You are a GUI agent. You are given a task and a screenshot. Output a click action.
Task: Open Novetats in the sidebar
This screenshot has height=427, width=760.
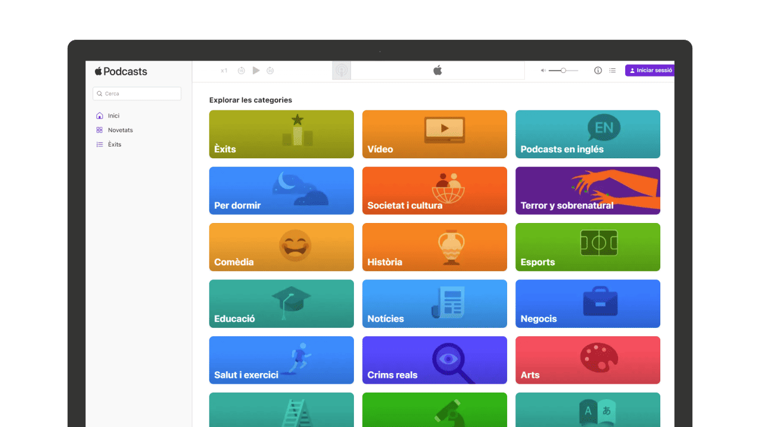click(x=120, y=130)
